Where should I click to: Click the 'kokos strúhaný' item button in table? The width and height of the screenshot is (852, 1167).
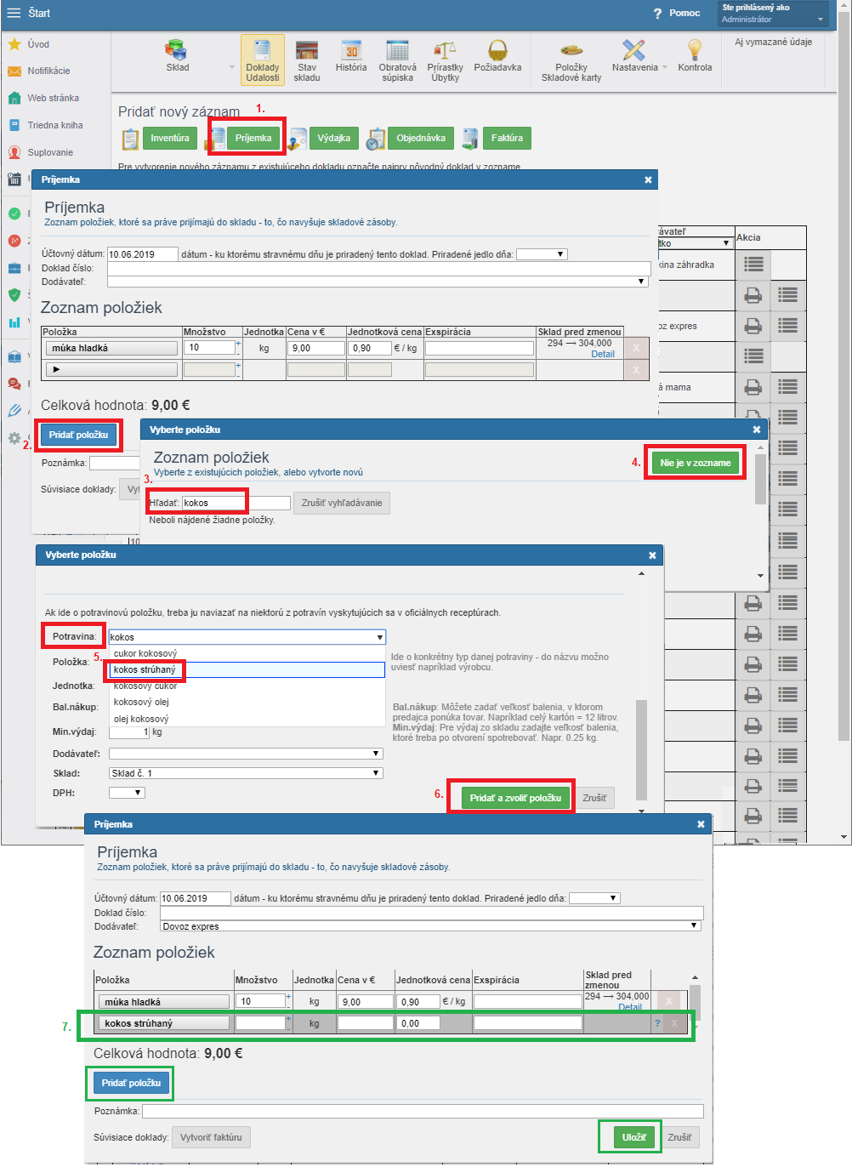(x=164, y=1023)
